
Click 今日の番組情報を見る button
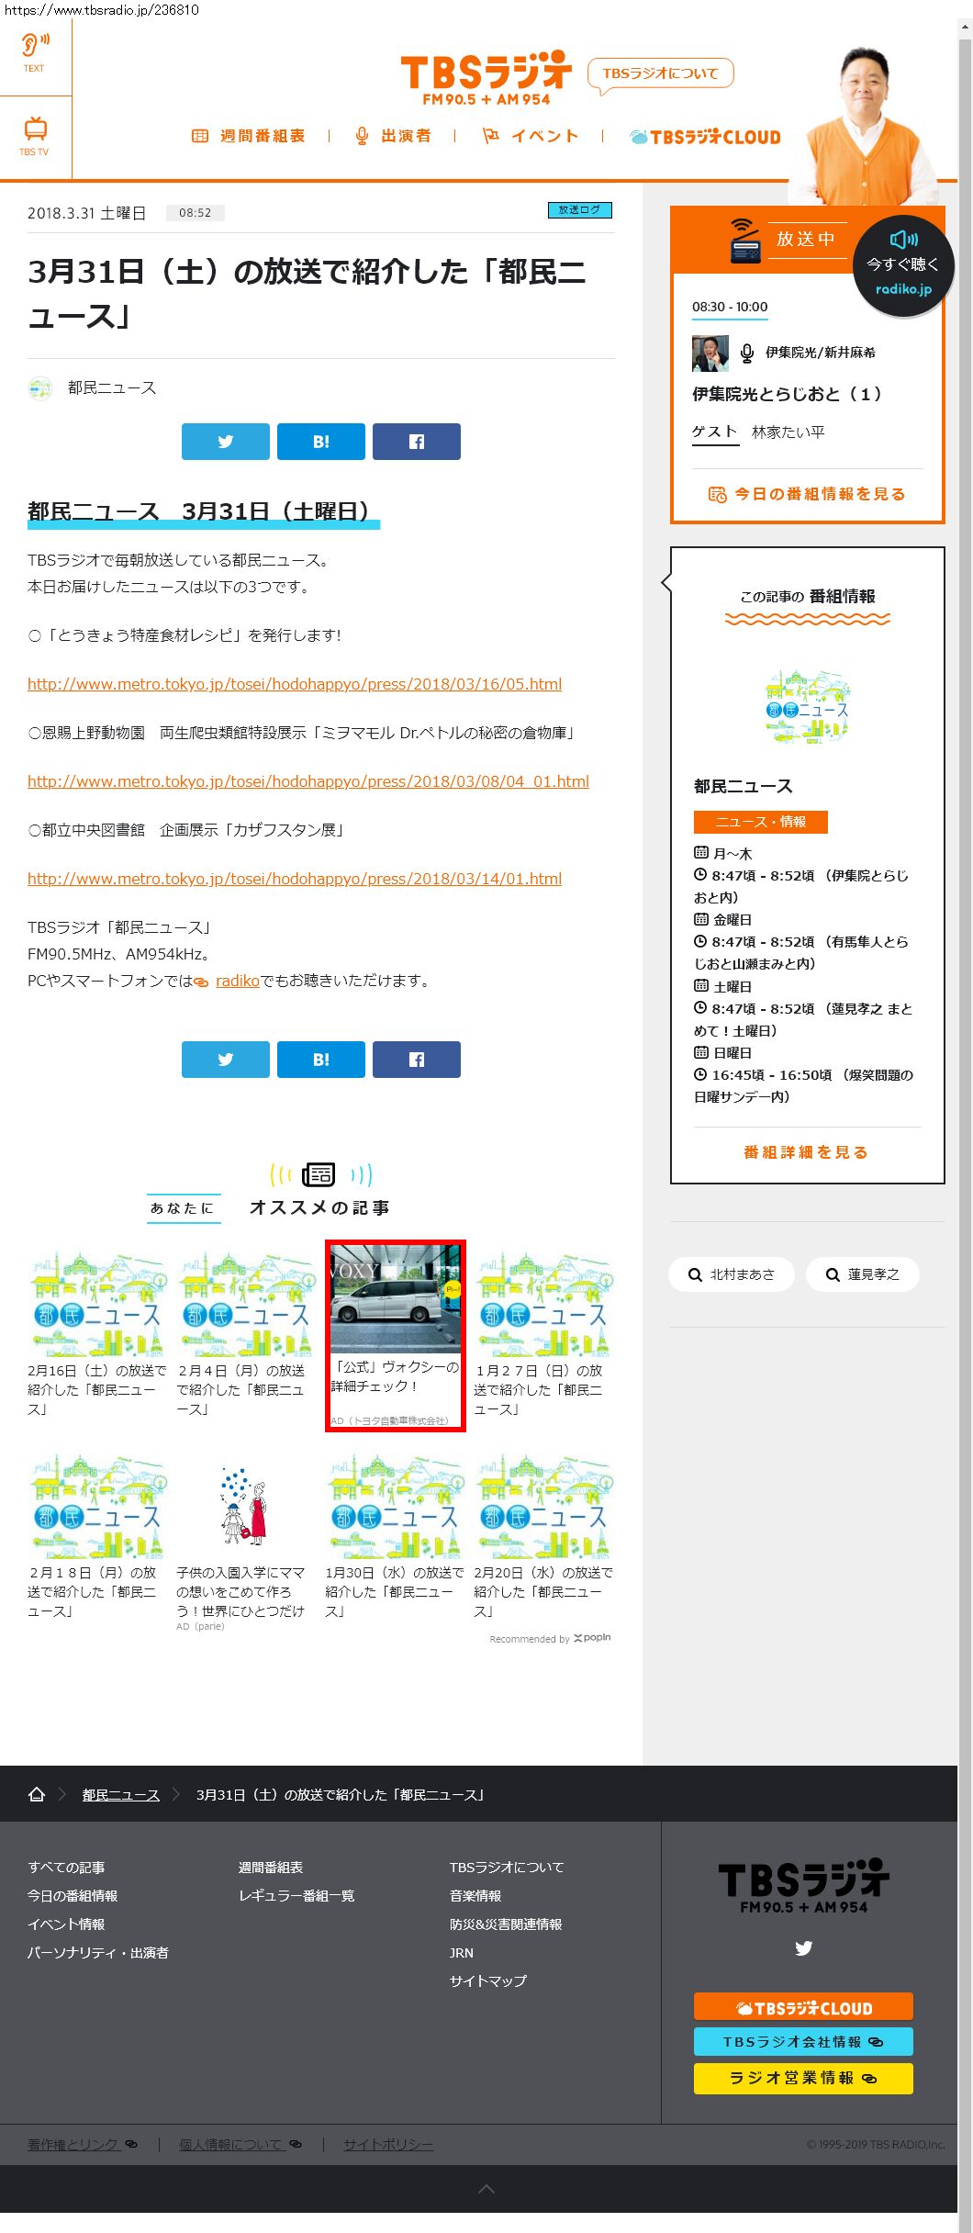808,494
